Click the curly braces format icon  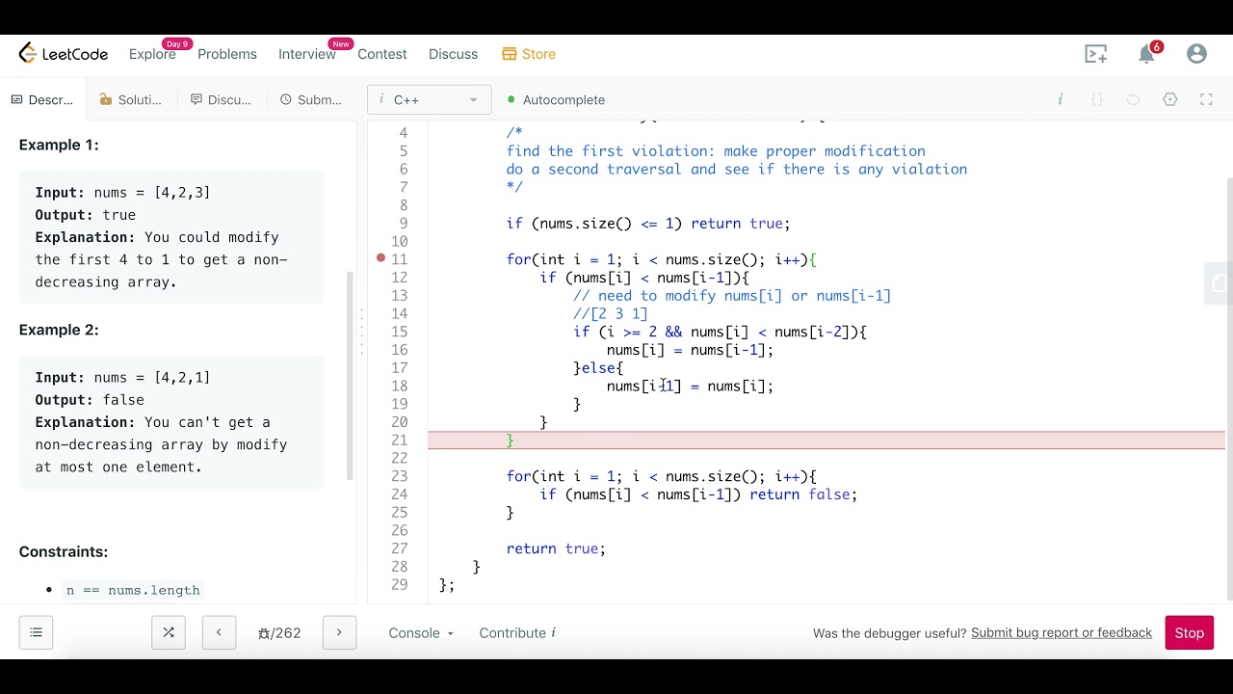pos(1096,99)
